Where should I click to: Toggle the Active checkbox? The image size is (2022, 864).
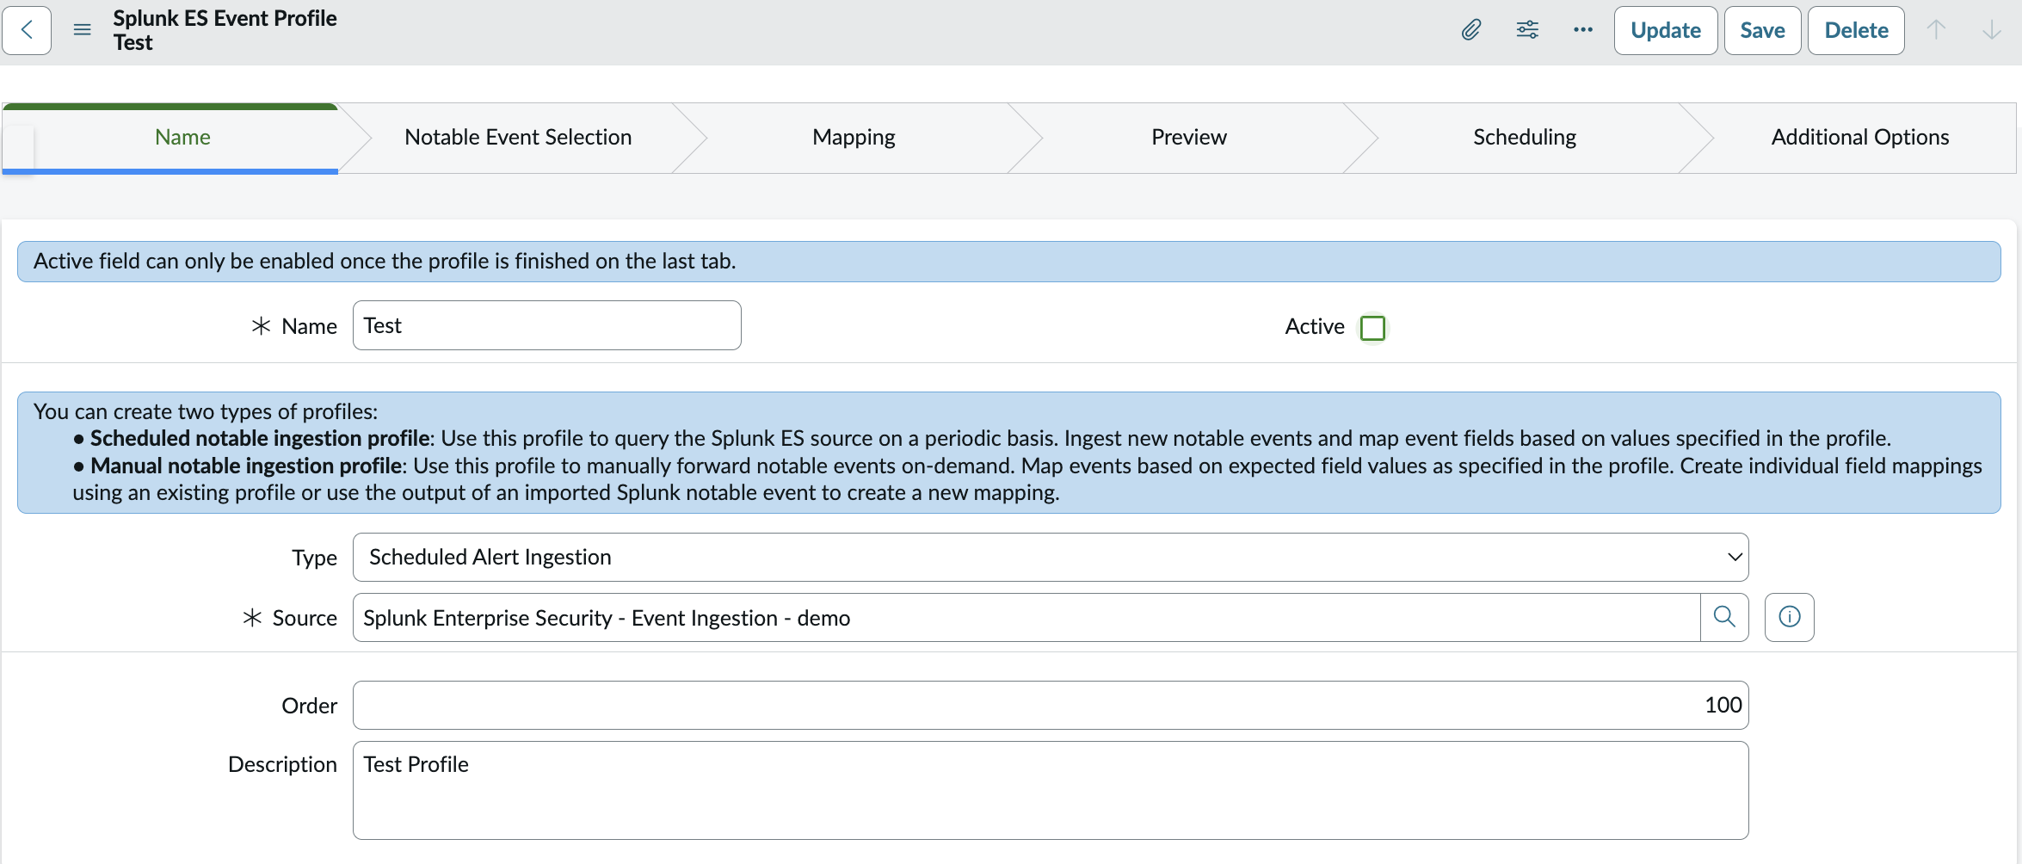coord(1372,328)
